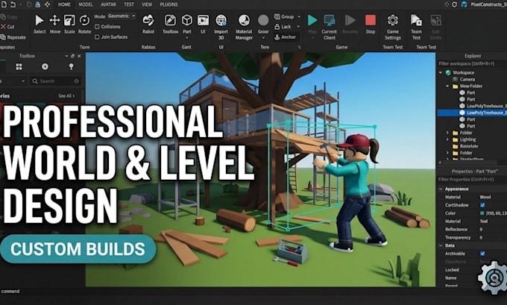Click the Color property swatch
Screen dimensions: 507x305
tap(482, 213)
